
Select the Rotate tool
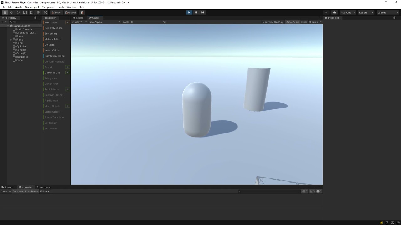click(x=18, y=12)
